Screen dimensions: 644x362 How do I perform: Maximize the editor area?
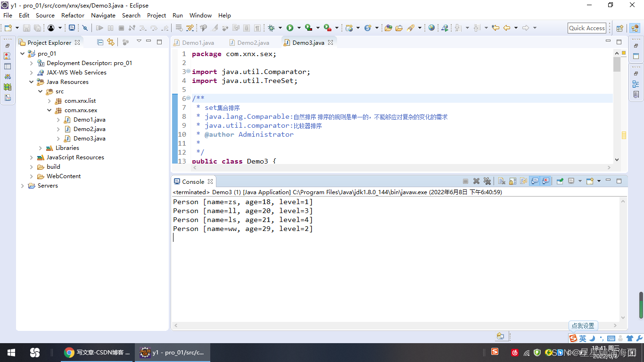point(619,41)
